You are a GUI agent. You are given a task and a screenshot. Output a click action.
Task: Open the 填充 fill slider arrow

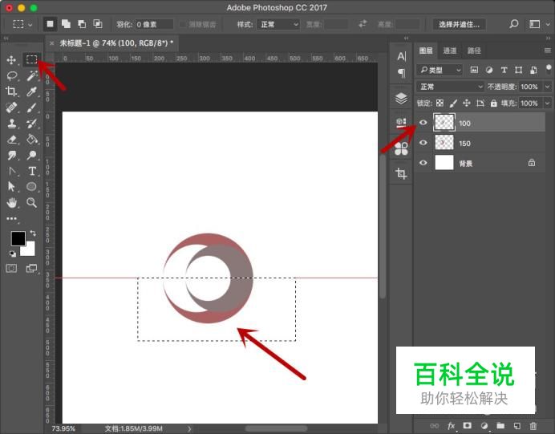coord(547,103)
